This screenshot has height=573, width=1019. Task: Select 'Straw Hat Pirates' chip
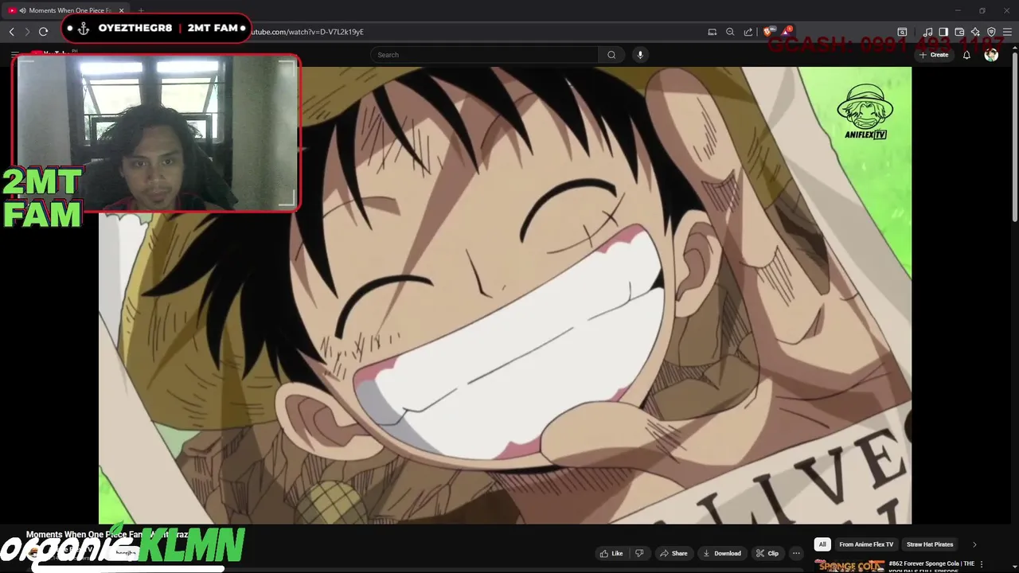(930, 544)
